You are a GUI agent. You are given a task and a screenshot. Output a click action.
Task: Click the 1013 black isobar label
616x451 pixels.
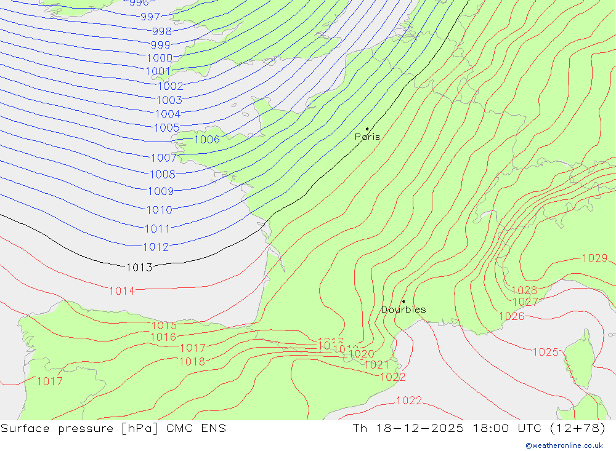139,268
